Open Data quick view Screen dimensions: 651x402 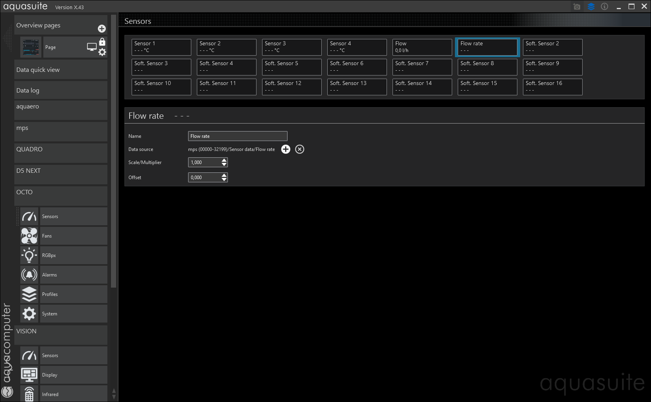click(x=60, y=70)
